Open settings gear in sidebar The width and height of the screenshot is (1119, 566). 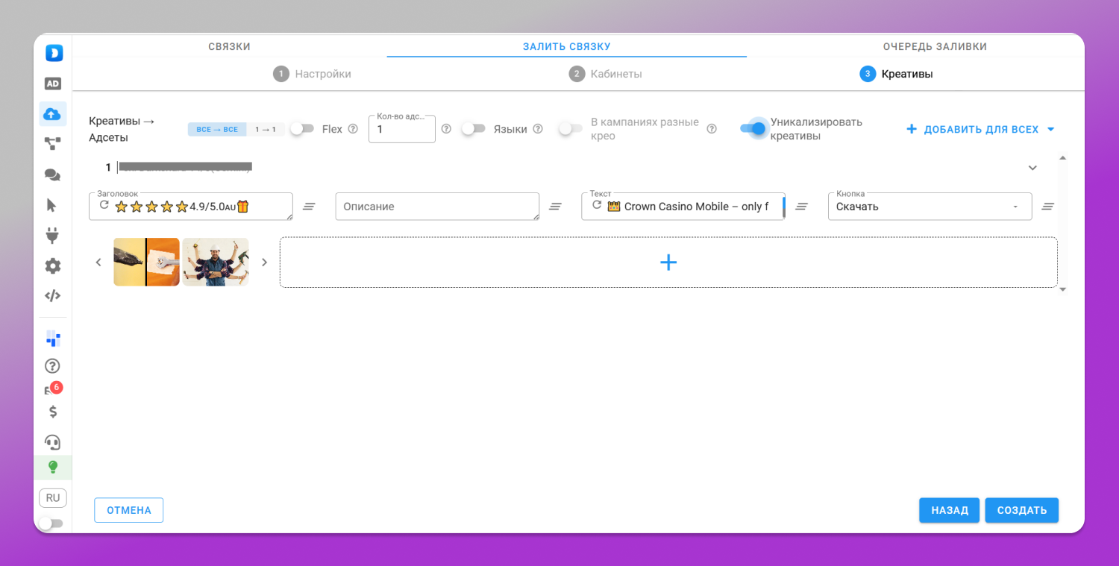pyautogui.click(x=53, y=266)
